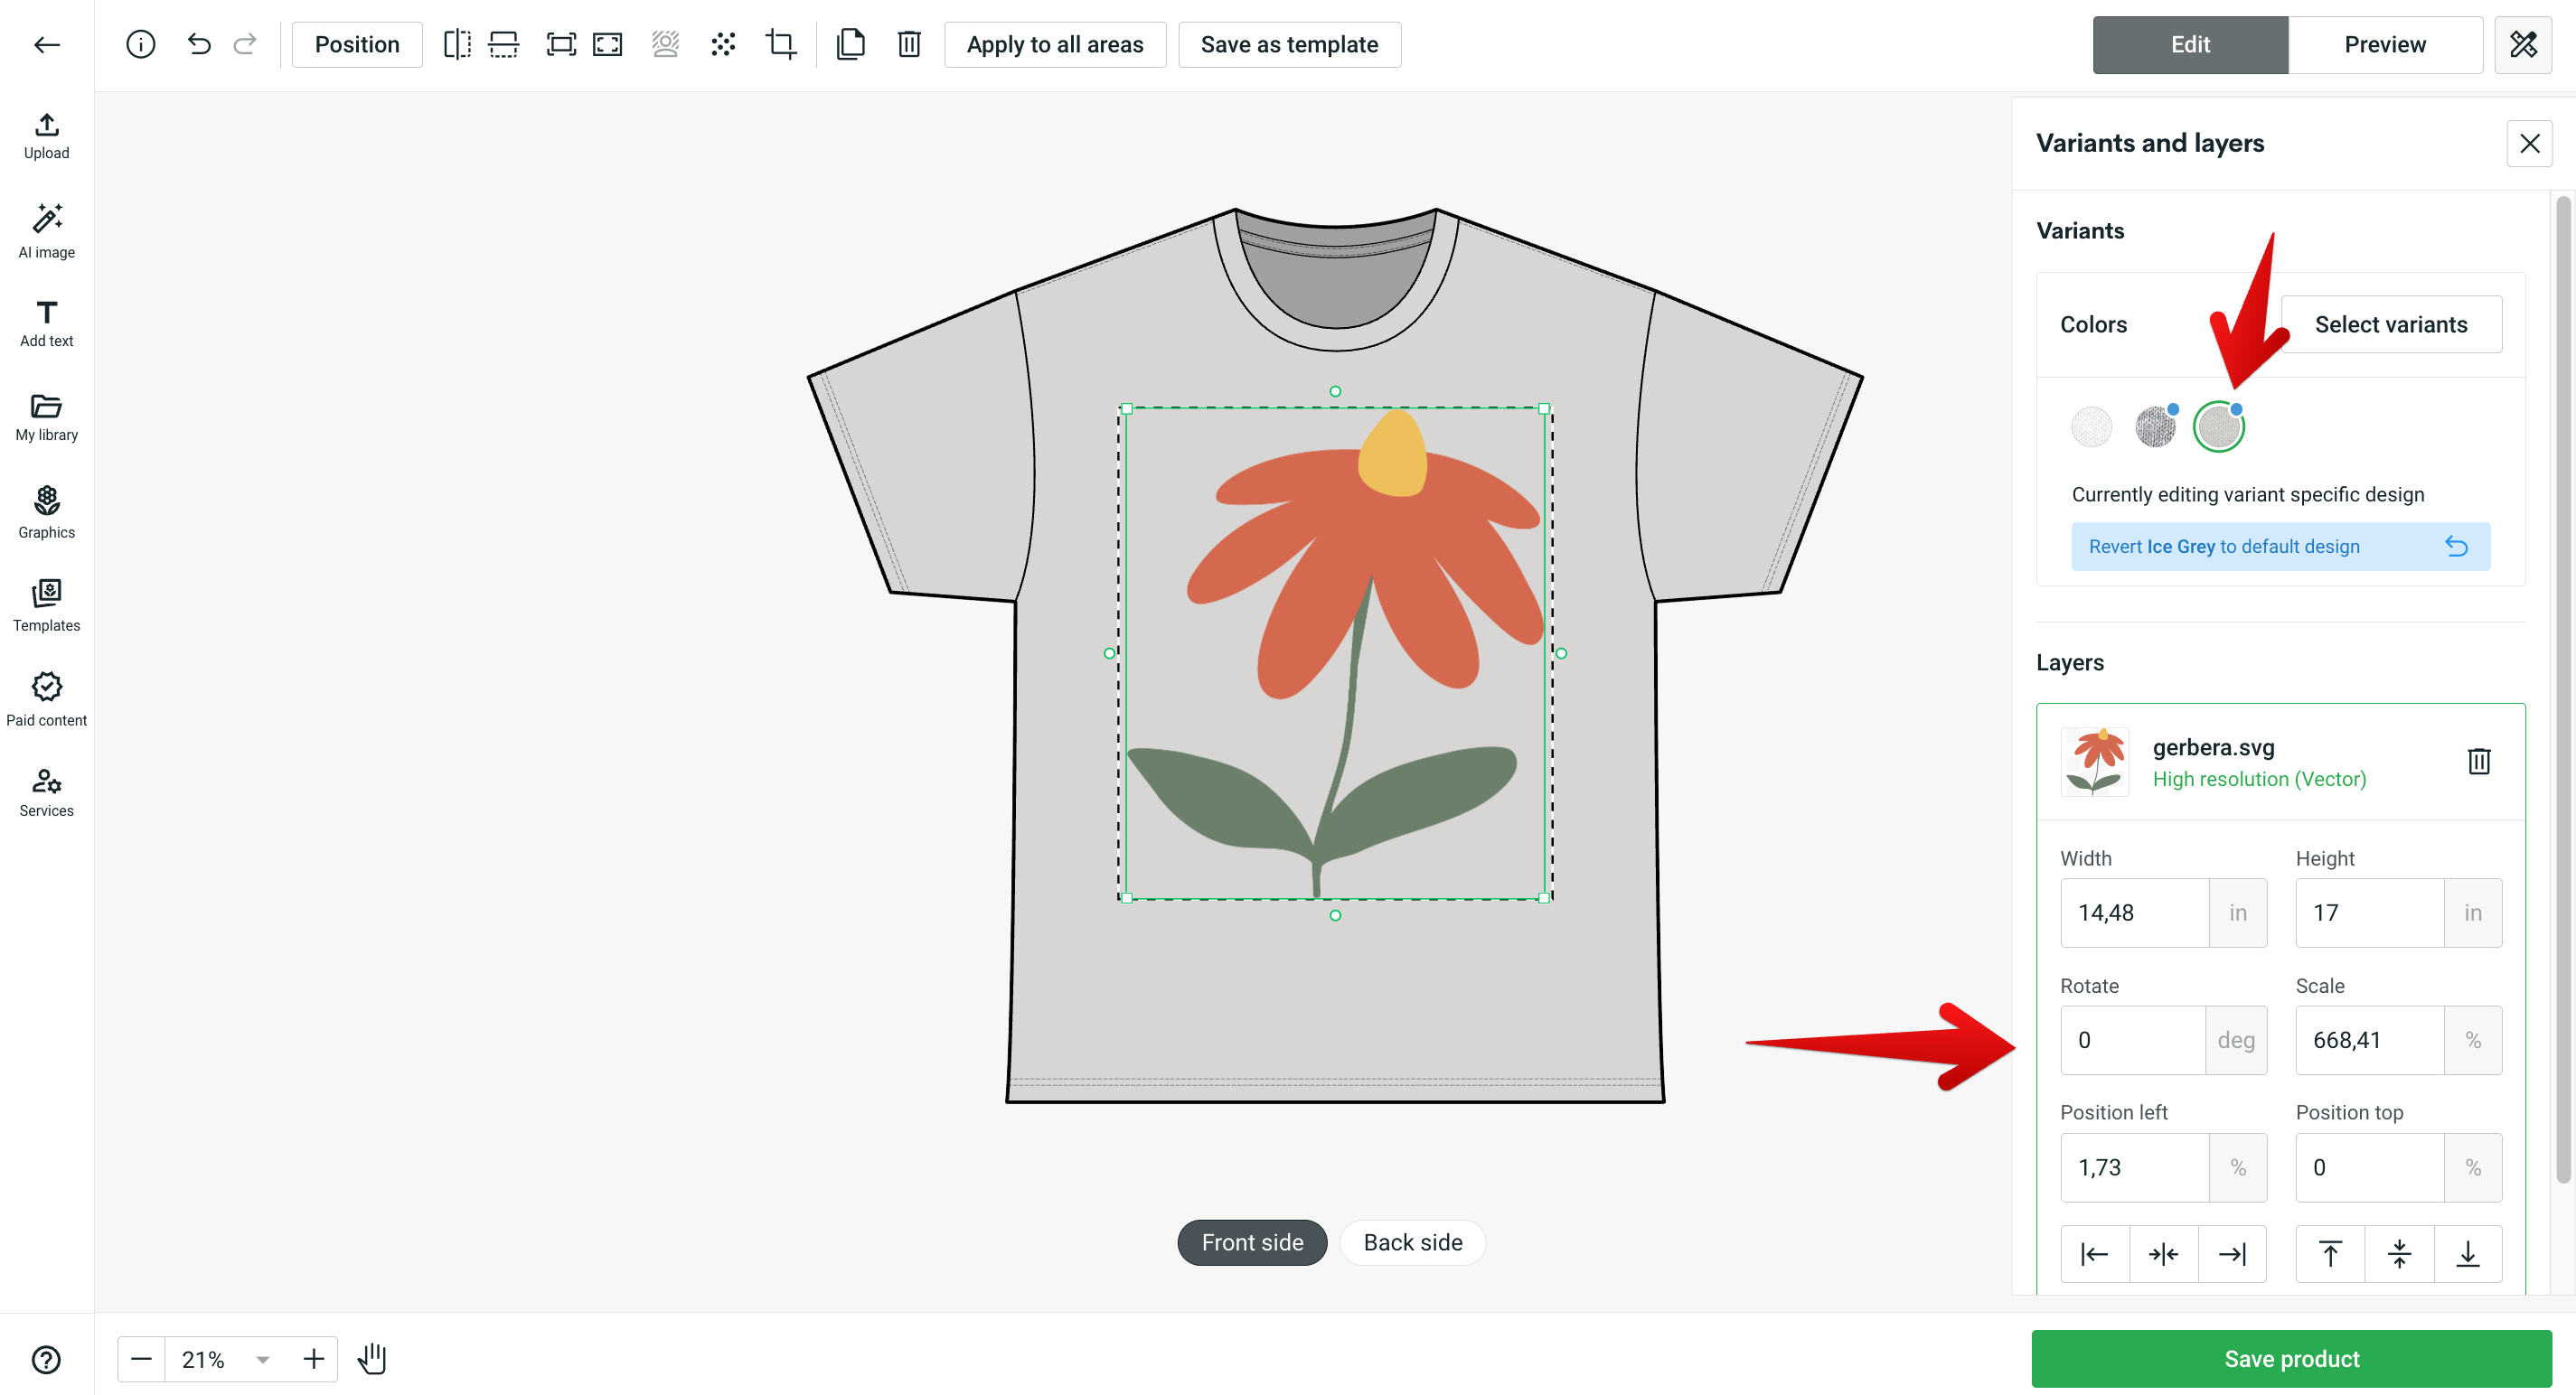Align the flower to the bottom edge
Image resolution: width=2576 pixels, height=1395 pixels.
(2467, 1253)
